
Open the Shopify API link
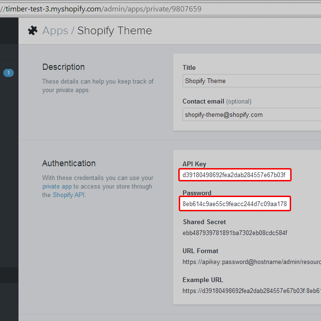[x=69, y=195]
